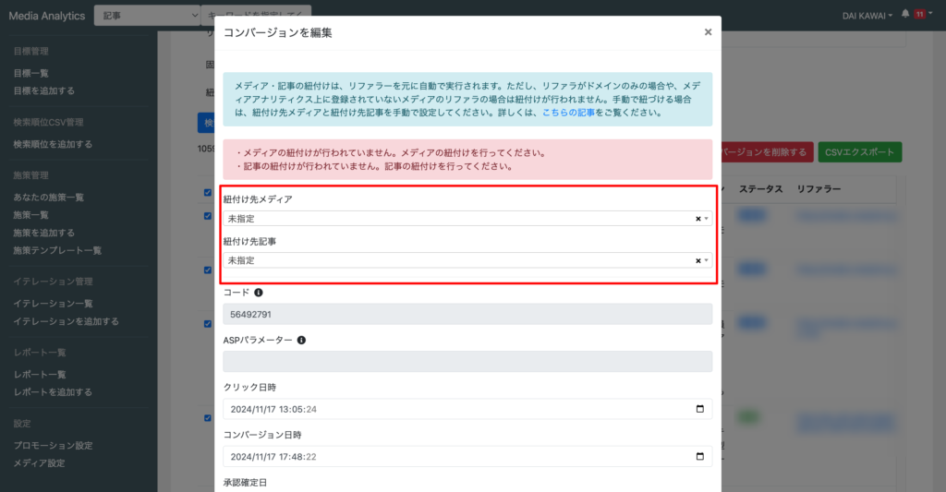Viewport: 946px width, 492px height.
Task: Click the CSVエクスポート button
Action: pos(860,152)
